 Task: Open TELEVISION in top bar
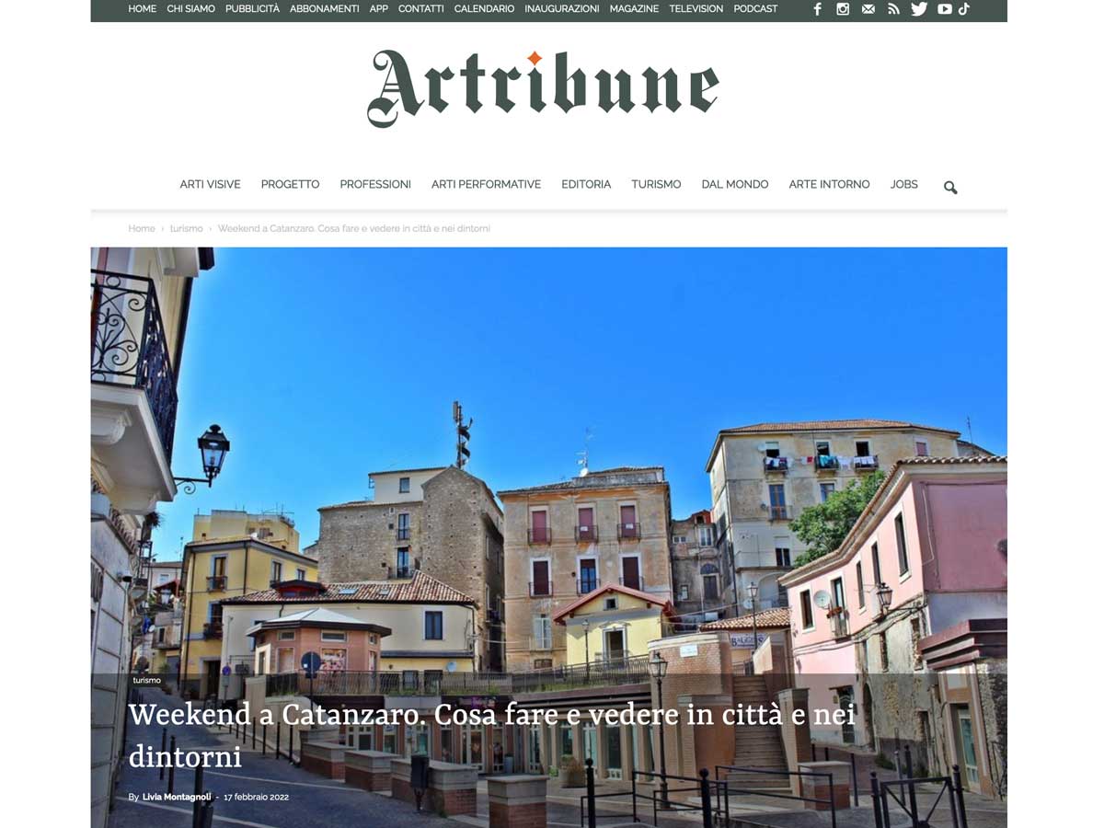pyautogui.click(x=696, y=9)
